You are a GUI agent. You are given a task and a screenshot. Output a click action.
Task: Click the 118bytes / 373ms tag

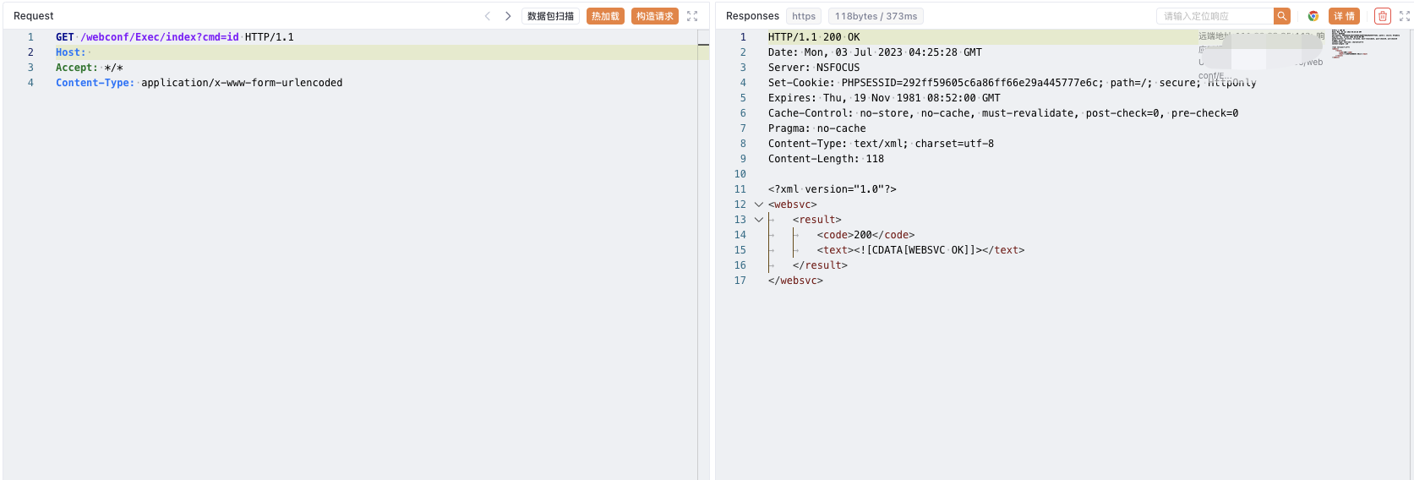coord(876,16)
